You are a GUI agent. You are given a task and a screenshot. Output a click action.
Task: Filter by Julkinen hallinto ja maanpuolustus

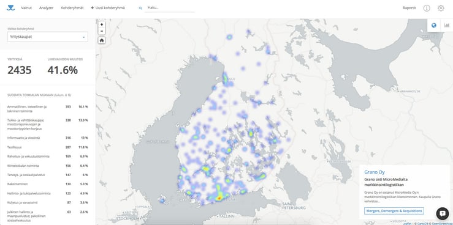click(48, 216)
